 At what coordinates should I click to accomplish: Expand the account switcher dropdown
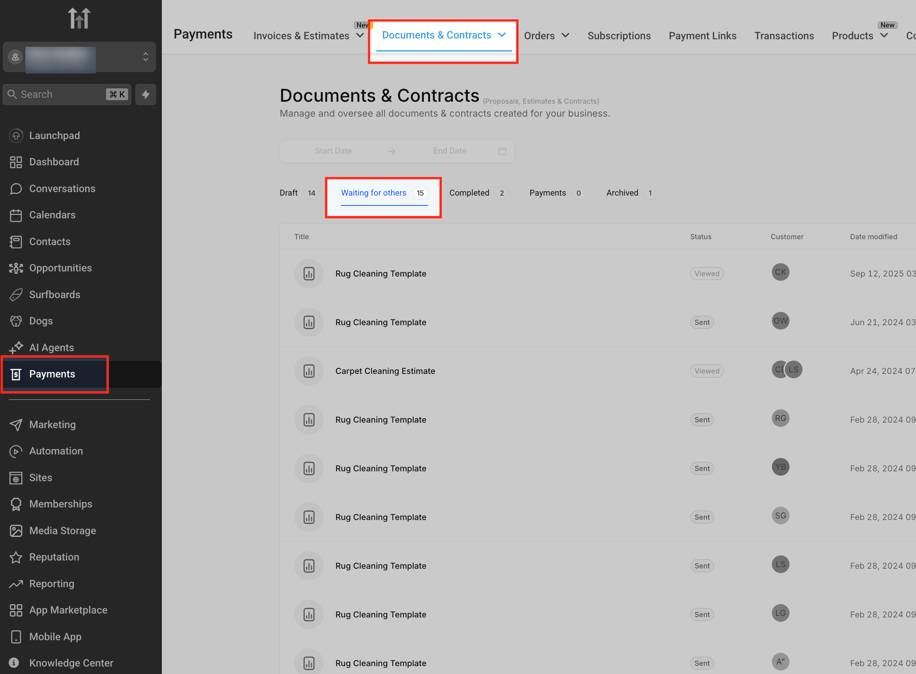point(145,57)
